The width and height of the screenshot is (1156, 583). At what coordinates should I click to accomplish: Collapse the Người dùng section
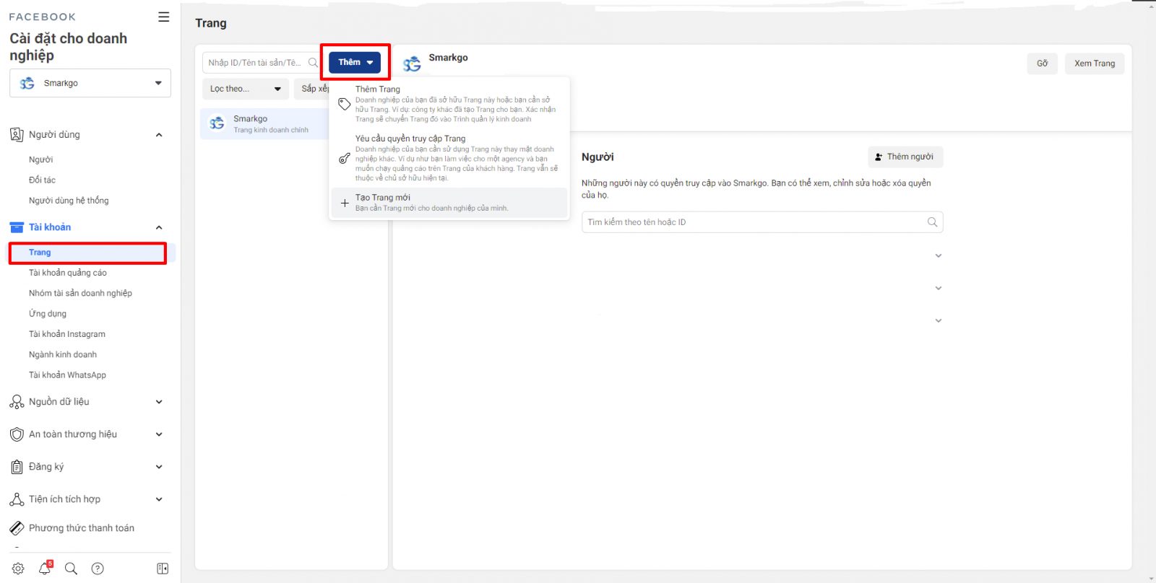click(x=159, y=135)
